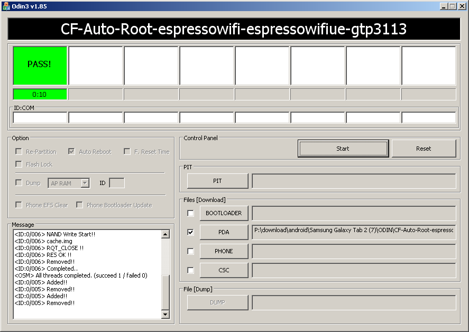469x332 pixels.
Task: Click the message log scroll up arrow
Action: point(165,234)
